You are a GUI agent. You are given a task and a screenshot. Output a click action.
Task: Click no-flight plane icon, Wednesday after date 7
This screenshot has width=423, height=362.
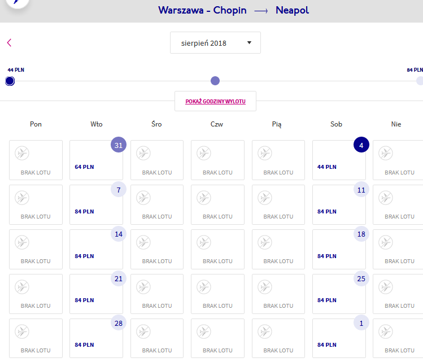point(143,198)
